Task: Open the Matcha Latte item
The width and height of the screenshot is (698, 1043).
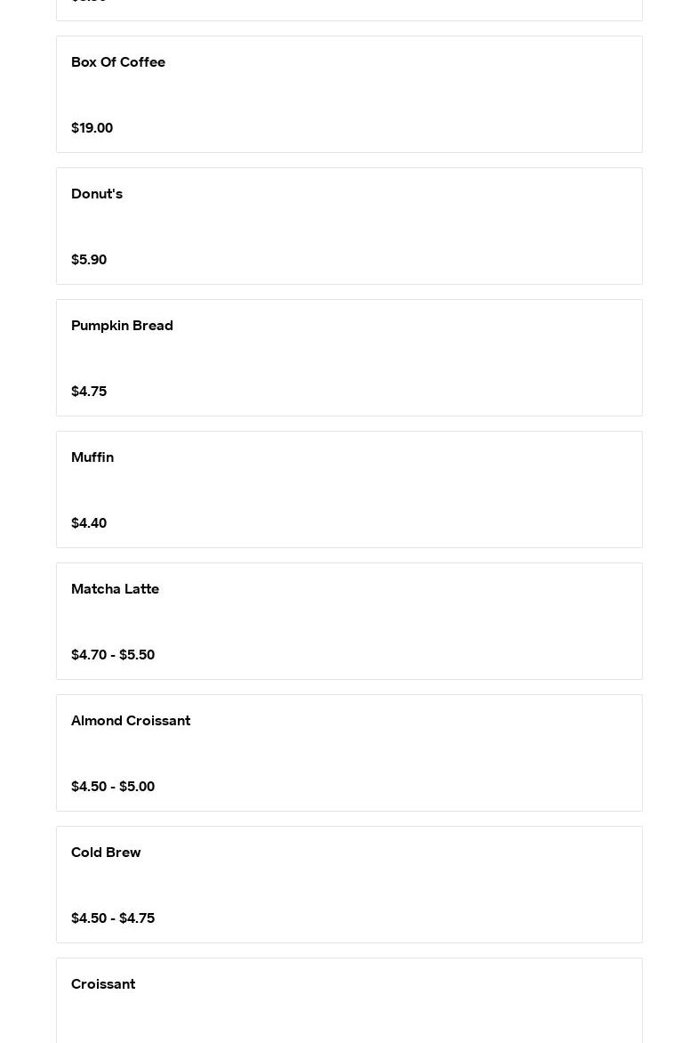Action: point(349,621)
